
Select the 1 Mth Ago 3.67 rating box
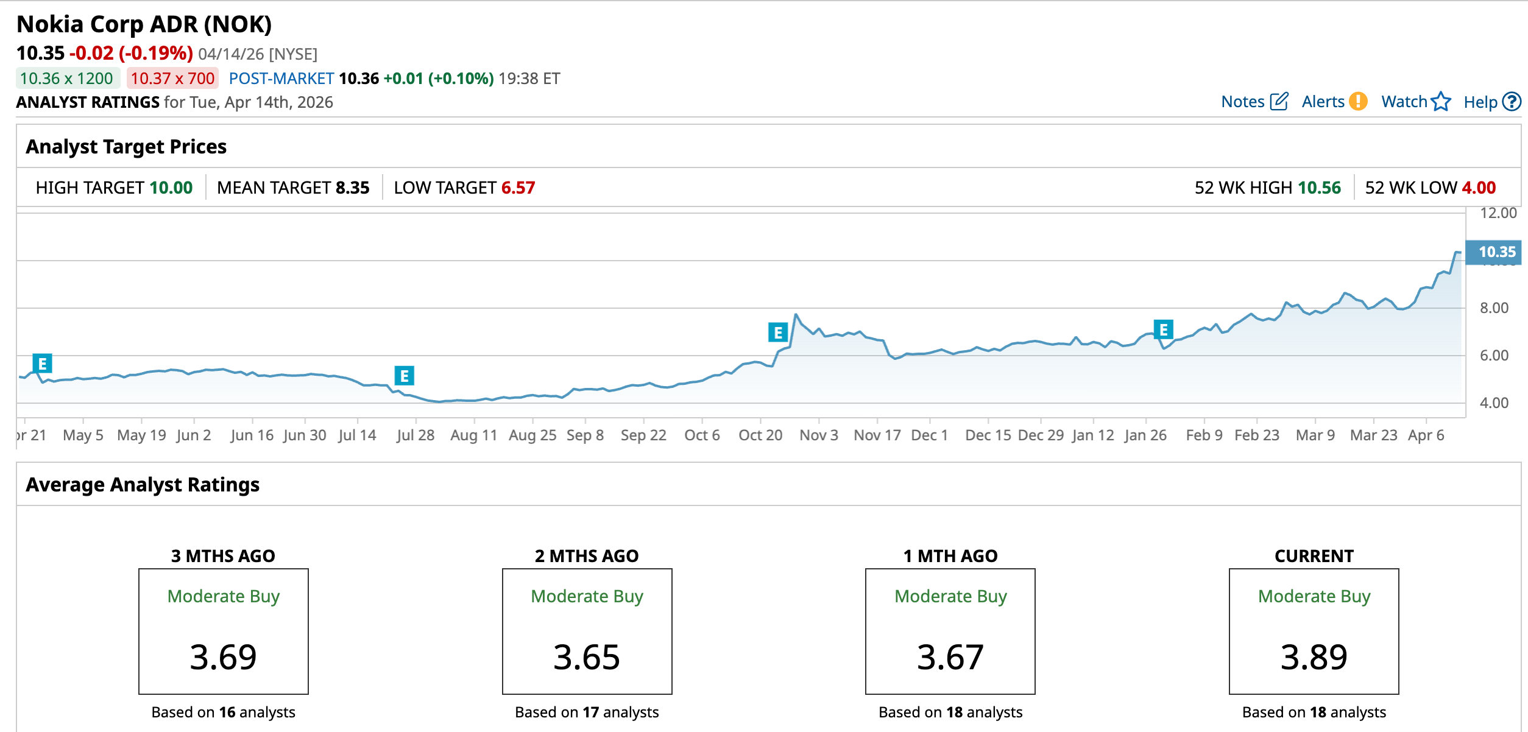(x=950, y=631)
